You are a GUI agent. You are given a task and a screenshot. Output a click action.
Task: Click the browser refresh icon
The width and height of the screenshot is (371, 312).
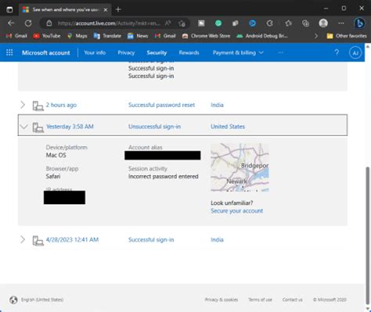(28, 23)
